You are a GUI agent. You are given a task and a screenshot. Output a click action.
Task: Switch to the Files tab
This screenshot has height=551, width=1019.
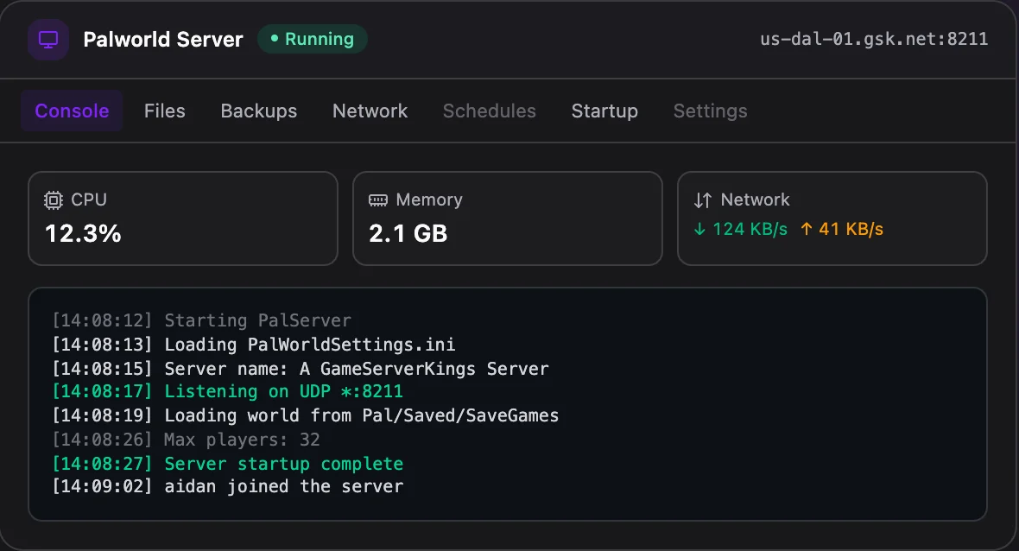(x=164, y=111)
